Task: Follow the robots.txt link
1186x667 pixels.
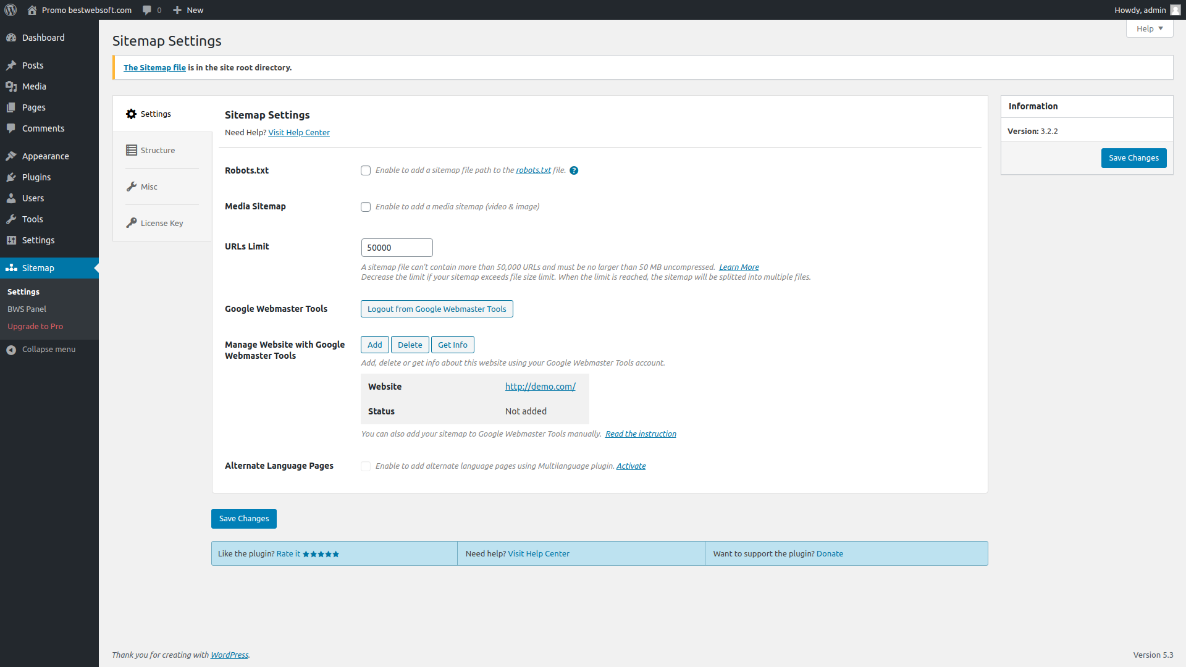Action: (x=533, y=170)
